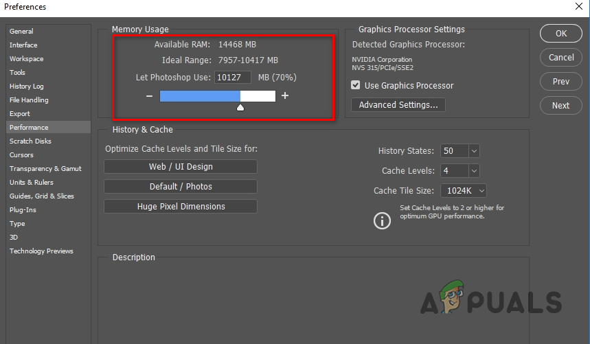Open the History States dropdown

[x=474, y=151]
